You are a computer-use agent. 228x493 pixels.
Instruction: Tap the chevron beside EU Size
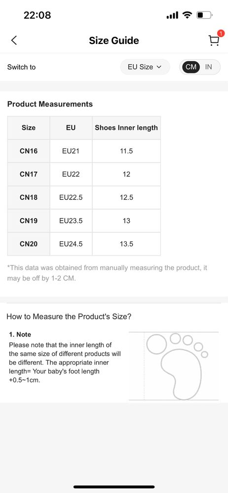click(158, 67)
